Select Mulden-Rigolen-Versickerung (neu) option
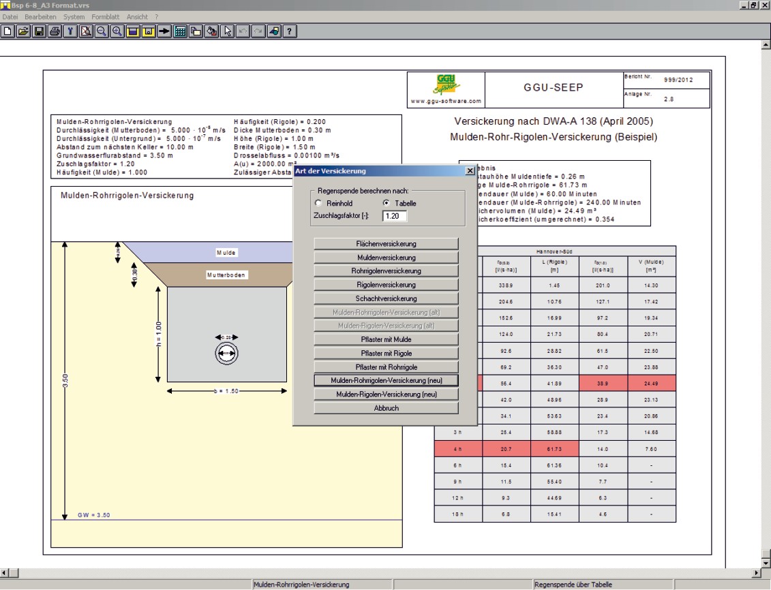The height and width of the screenshot is (590, 771). coord(386,394)
